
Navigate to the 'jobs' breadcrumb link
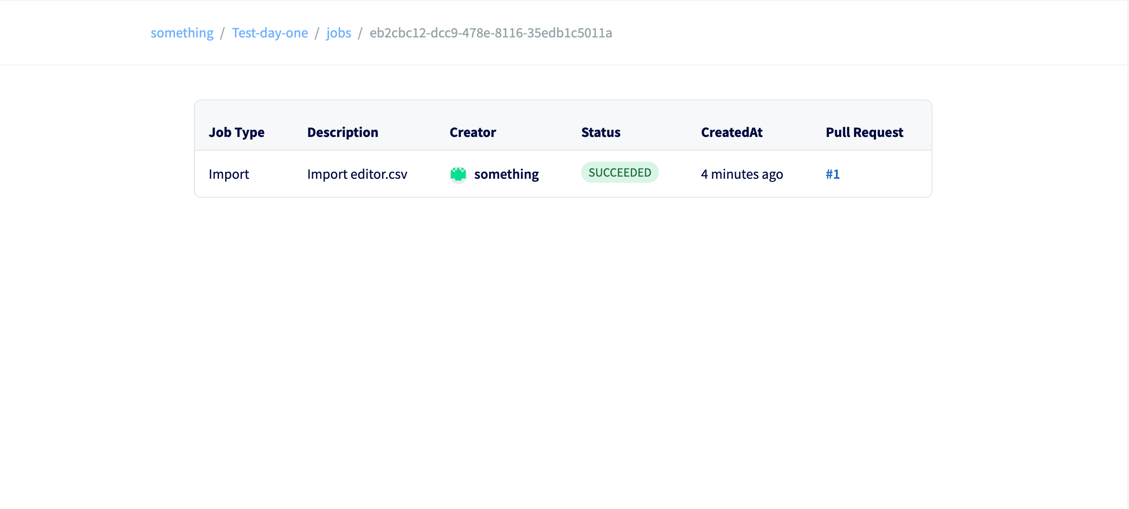338,33
